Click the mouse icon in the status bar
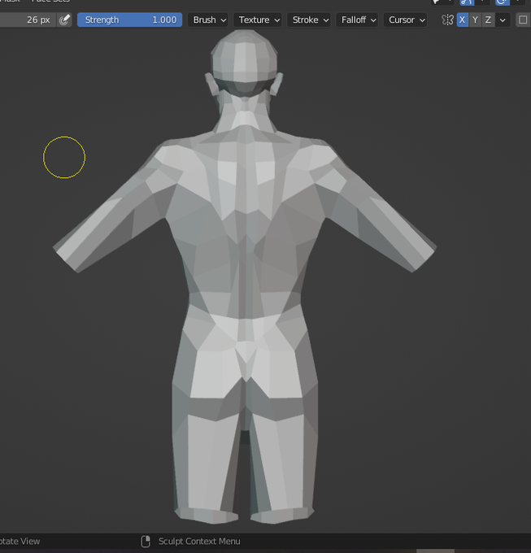Image resolution: width=531 pixels, height=553 pixels. 146,542
